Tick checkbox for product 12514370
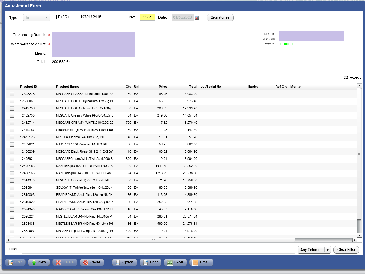The image size is (365, 274). (x=12, y=181)
